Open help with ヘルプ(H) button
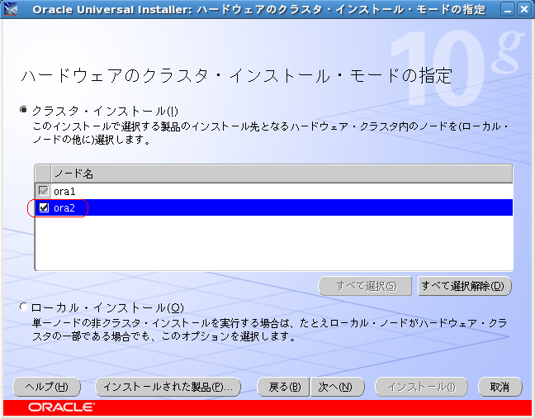The height and width of the screenshot is (419, 535). 47,387
